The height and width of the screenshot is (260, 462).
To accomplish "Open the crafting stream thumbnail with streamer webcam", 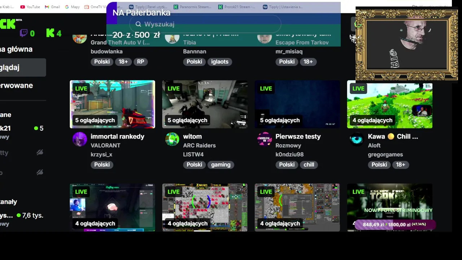I will pos(112,207).
